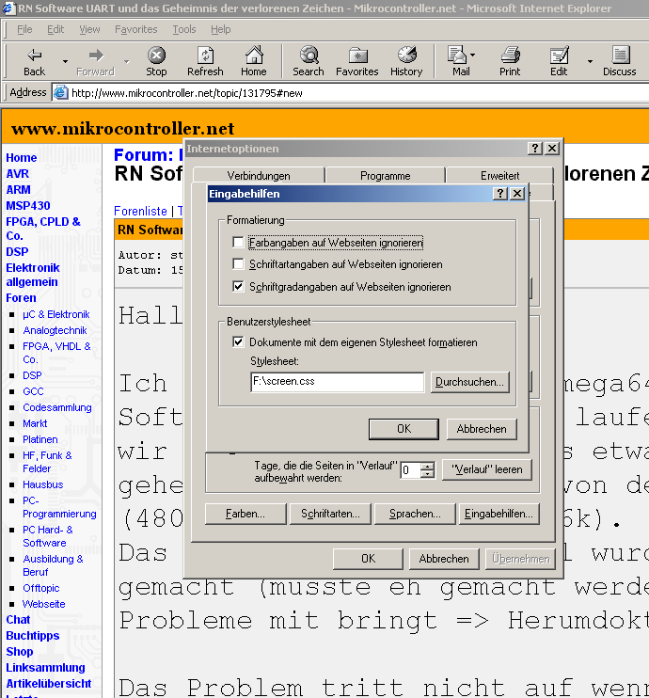Image resolution: width=649 pixels, height=698 pixels.
Task: Open the MSP430 sidebar link
Action: (x=28, y=206)
